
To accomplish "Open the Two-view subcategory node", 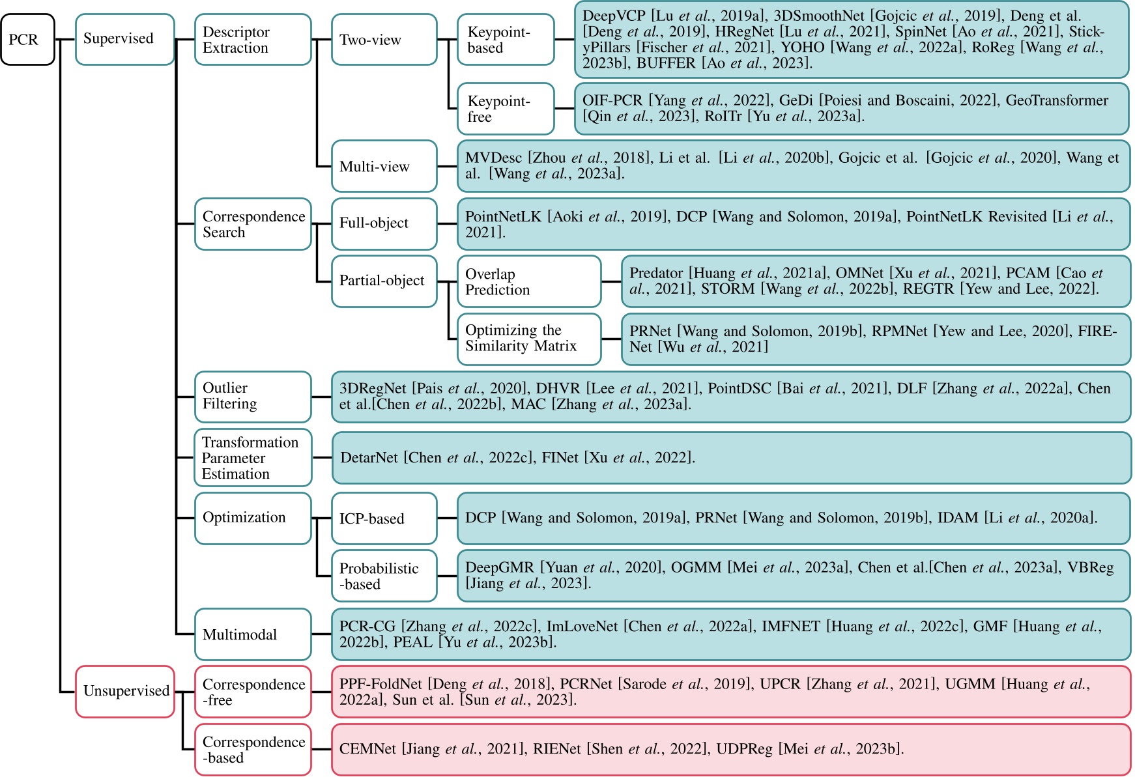I will [384, 40].
